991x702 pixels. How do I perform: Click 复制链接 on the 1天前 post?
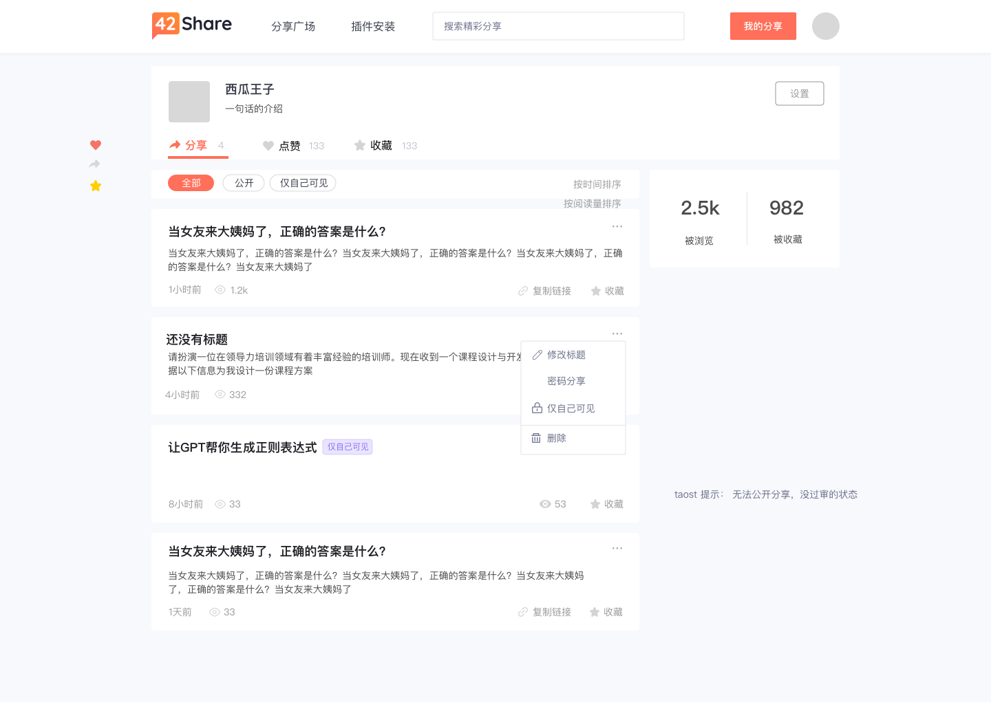click(x=544, y=612)
